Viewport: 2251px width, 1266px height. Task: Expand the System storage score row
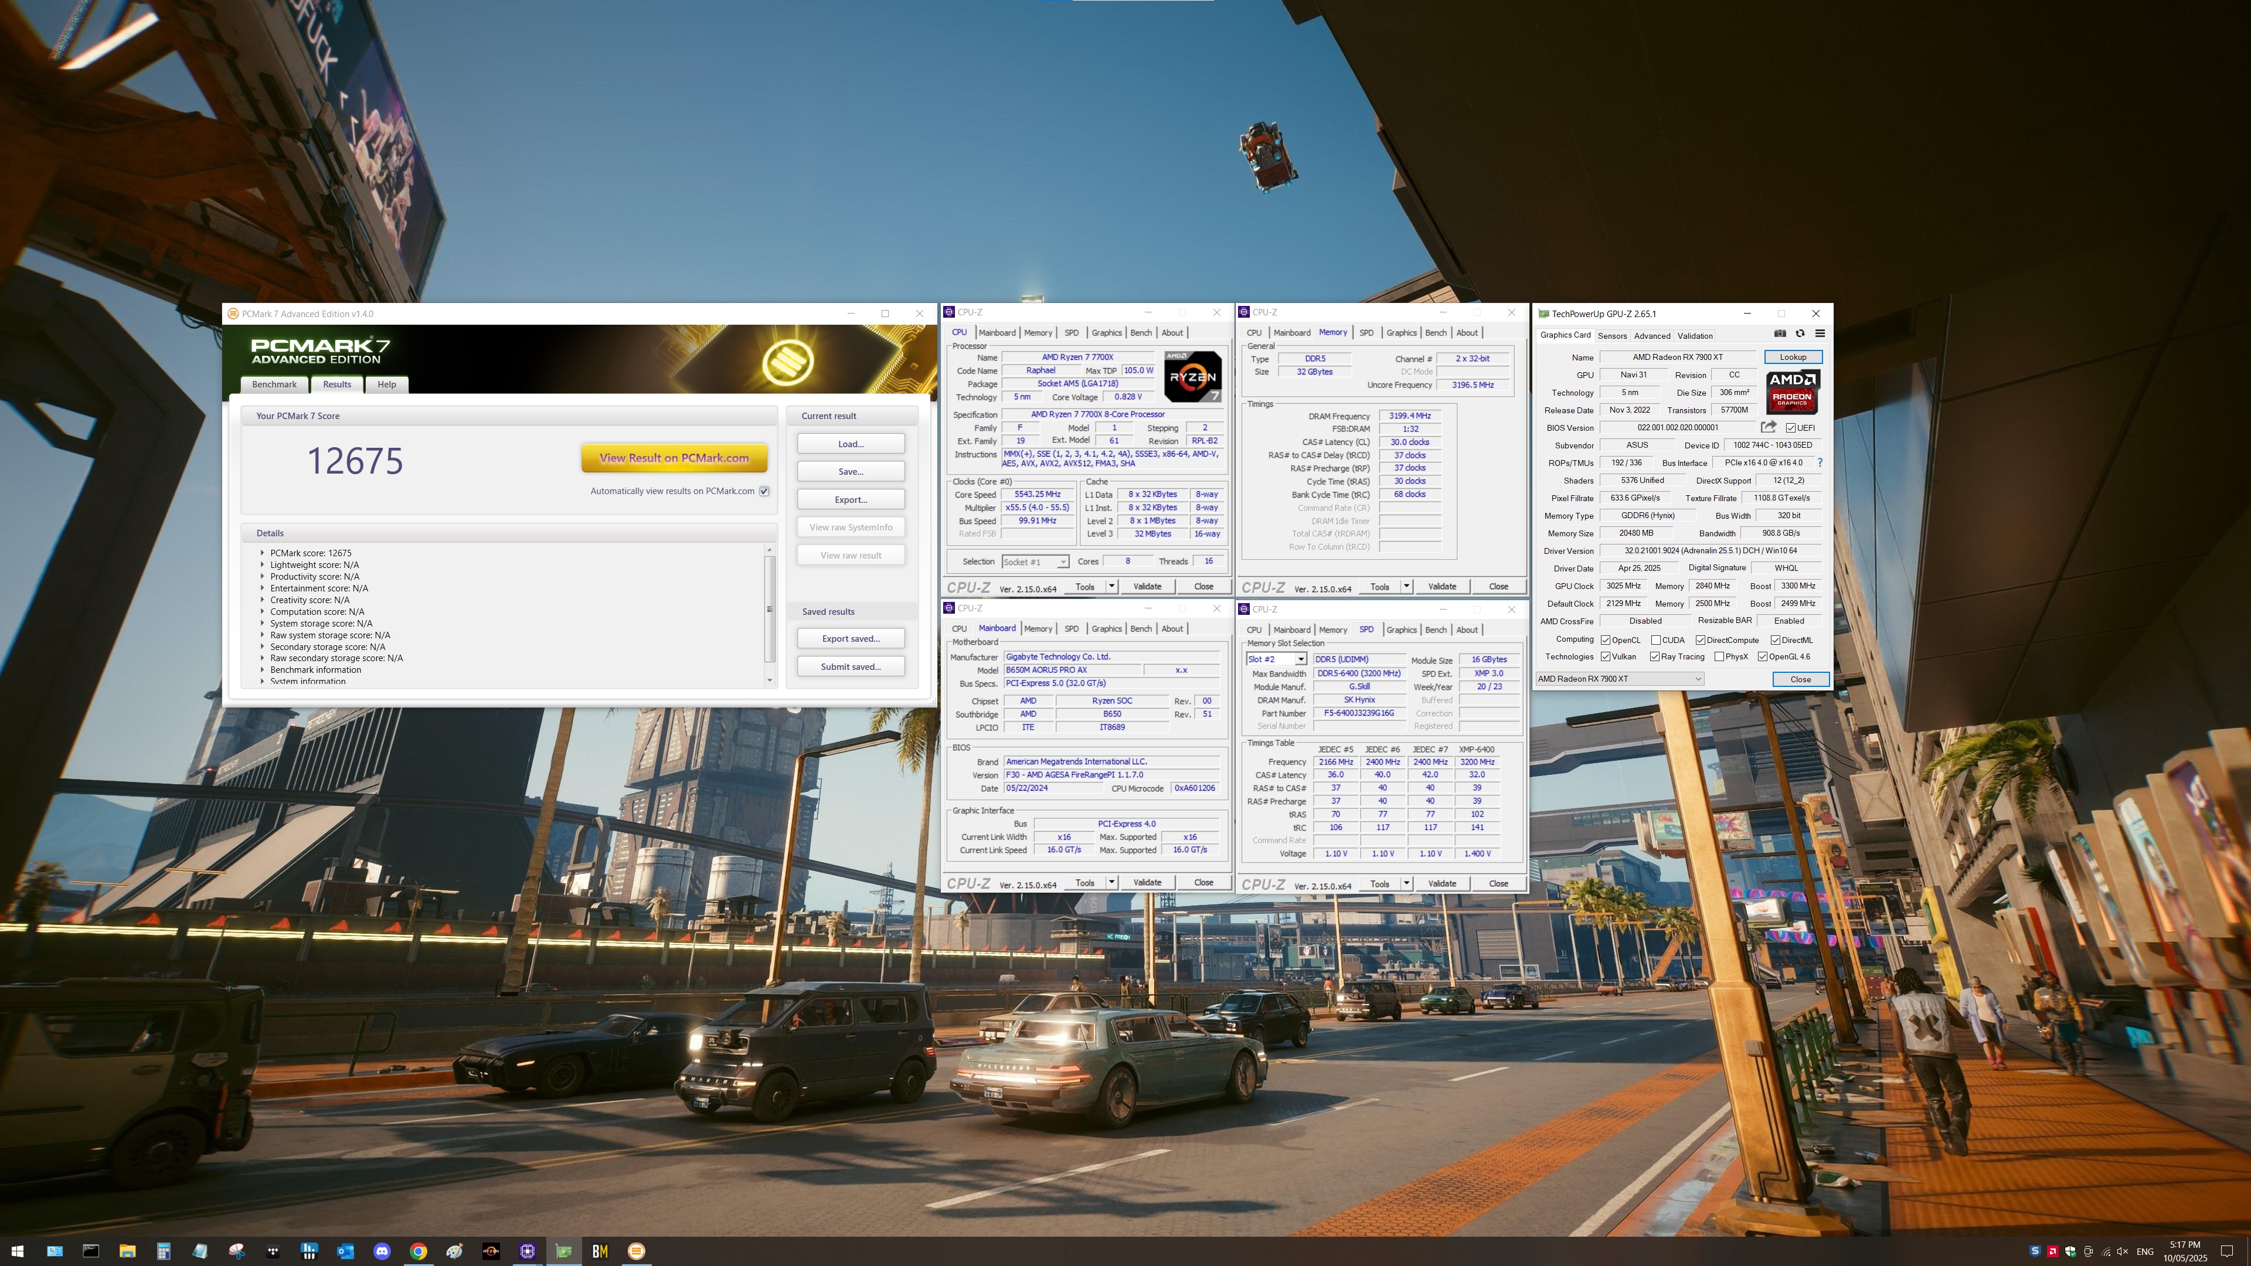(262, 623)
